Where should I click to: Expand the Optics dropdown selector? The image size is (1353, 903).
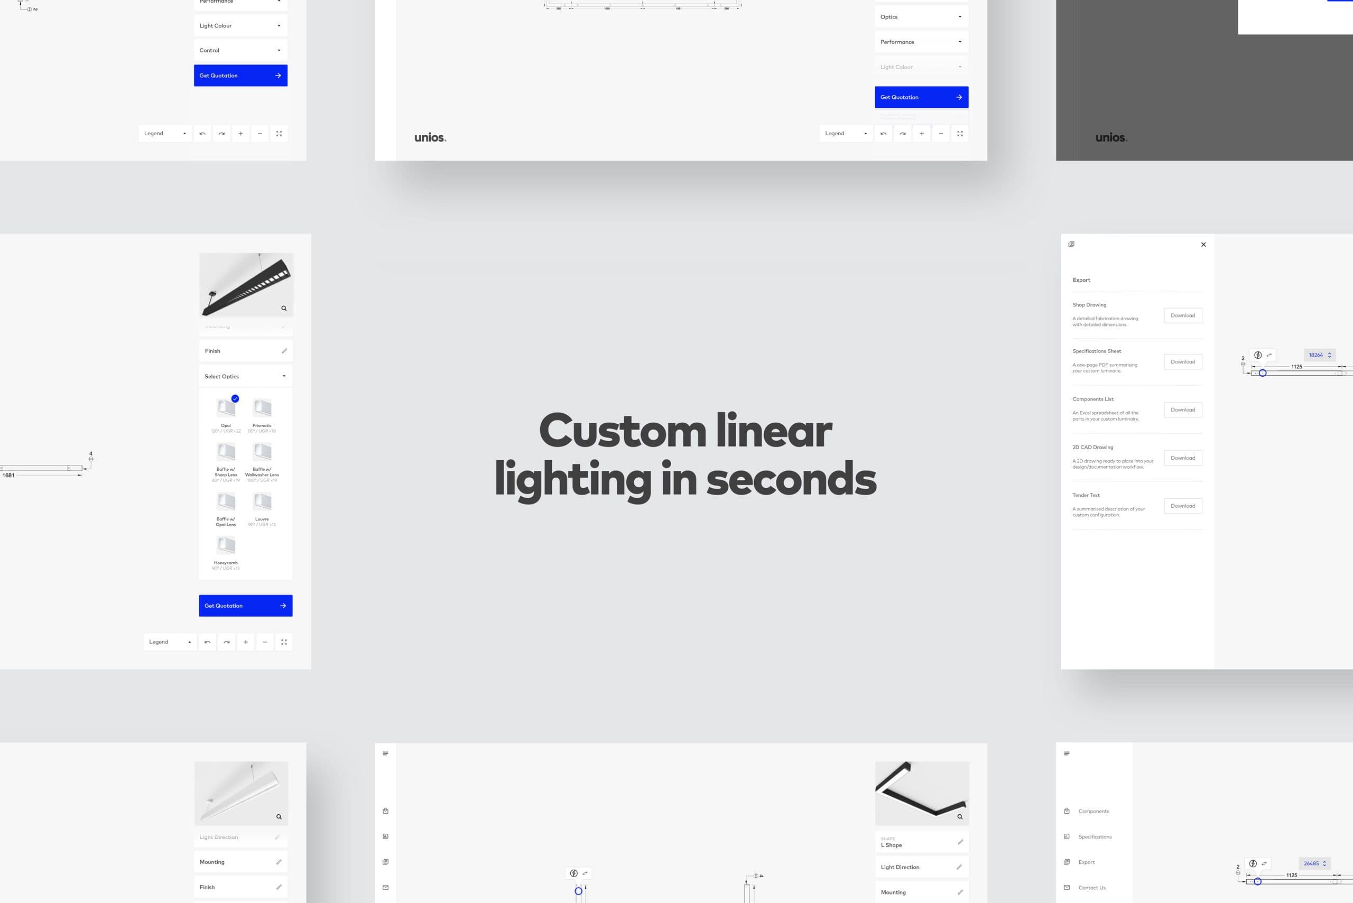pyautogui.click(x=921, y=17)
